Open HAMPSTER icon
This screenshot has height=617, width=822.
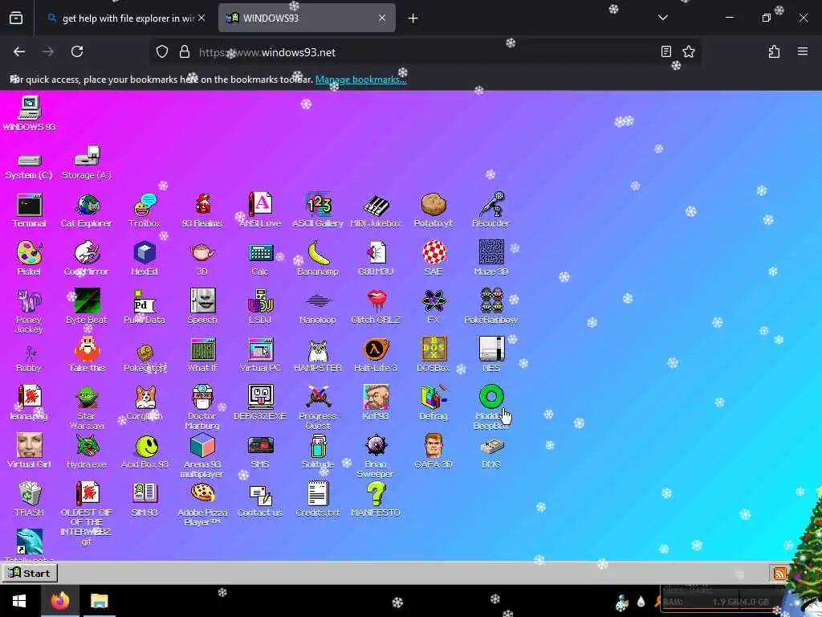pyautogui.click(x=318, y=354)
